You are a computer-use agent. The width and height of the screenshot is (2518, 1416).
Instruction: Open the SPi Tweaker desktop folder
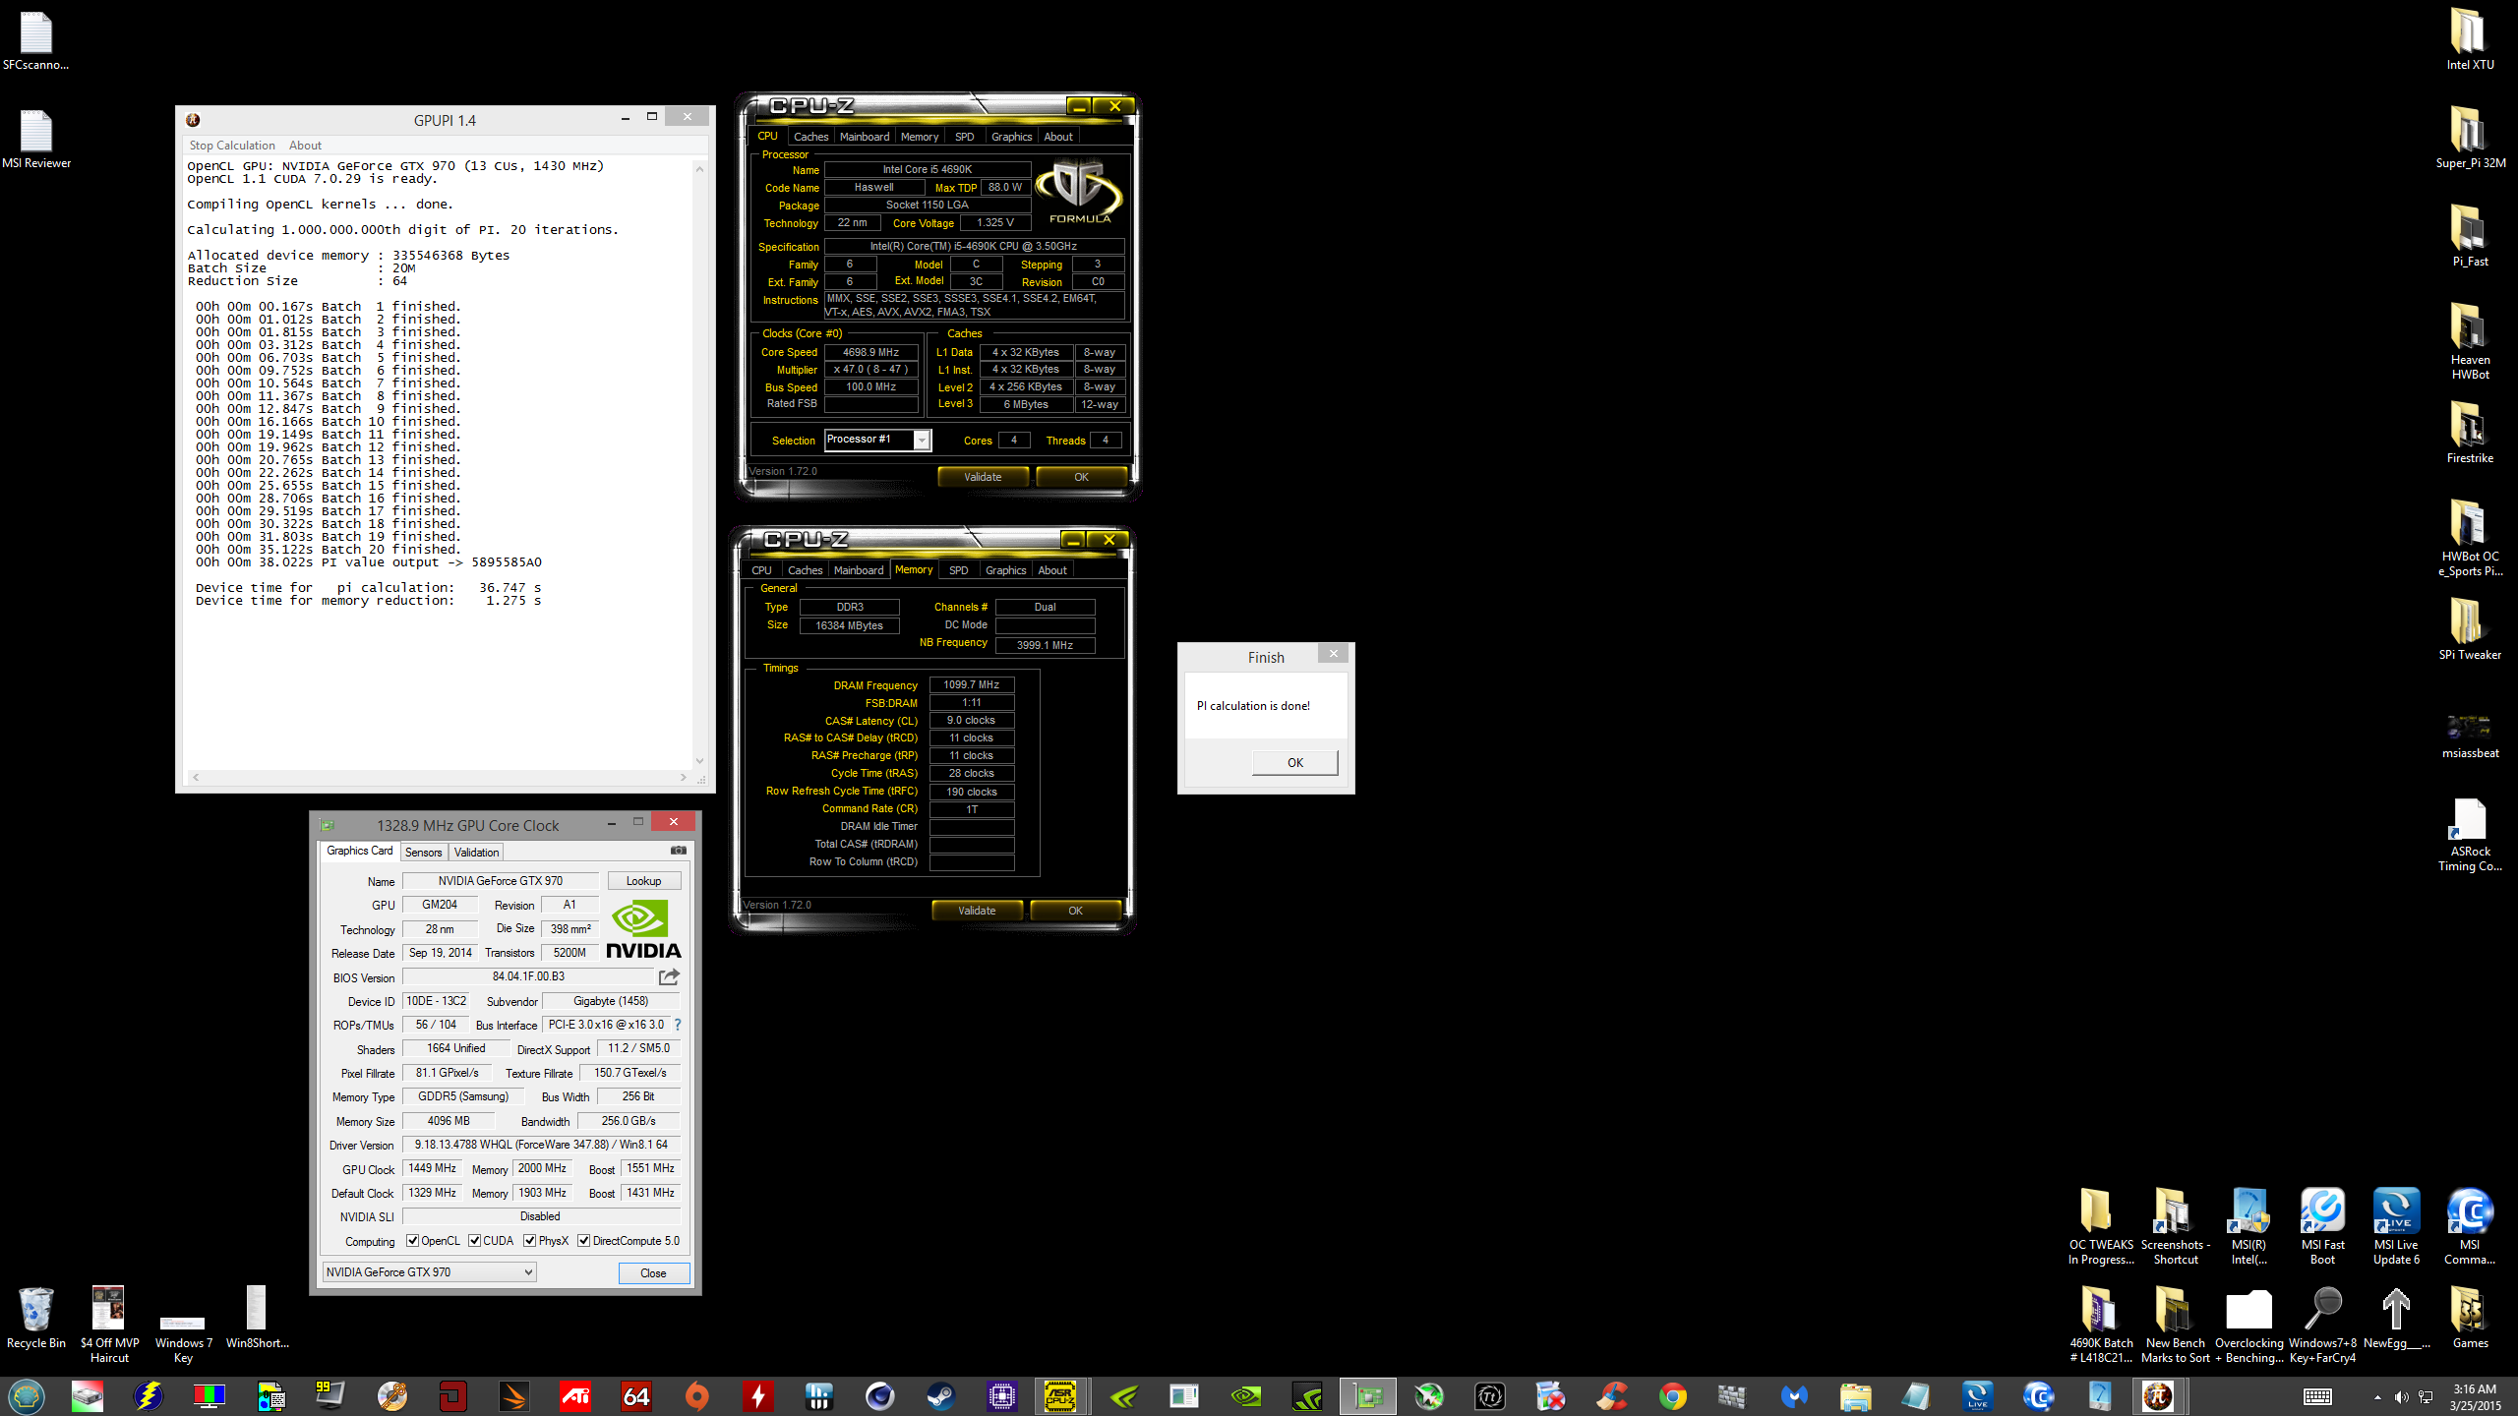point(2469,629)
